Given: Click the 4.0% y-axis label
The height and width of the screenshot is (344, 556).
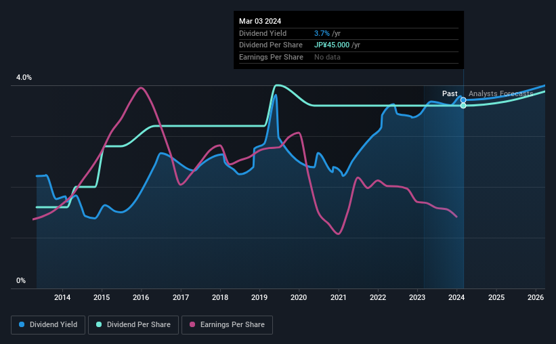Looking at the screenshot, I should [24, 78].
